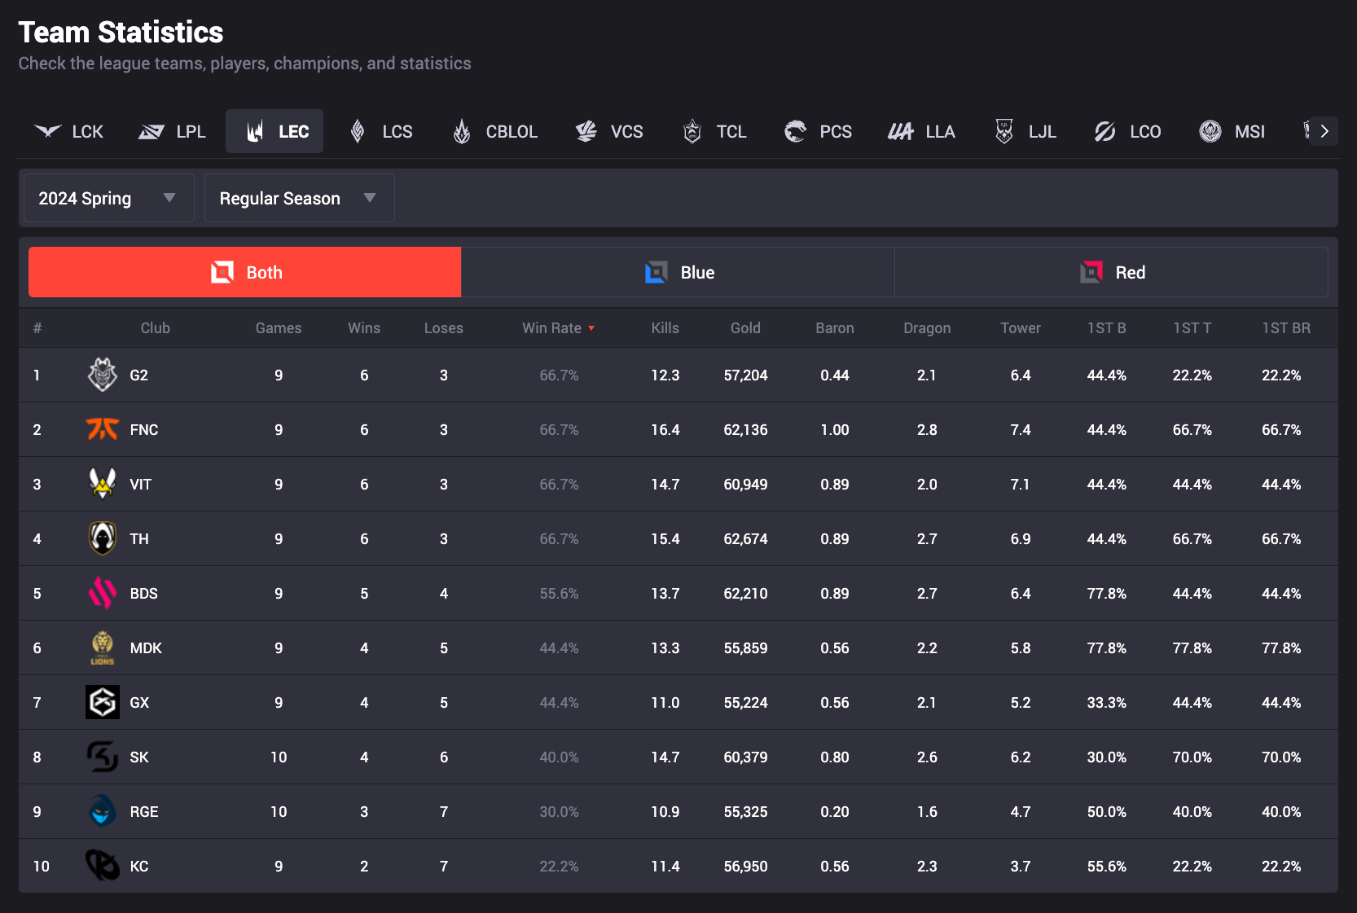The height and width of the screenshot is (913, 1357).
Task: Toggle Win Rate sort arrow
Action: pos(591,328)
